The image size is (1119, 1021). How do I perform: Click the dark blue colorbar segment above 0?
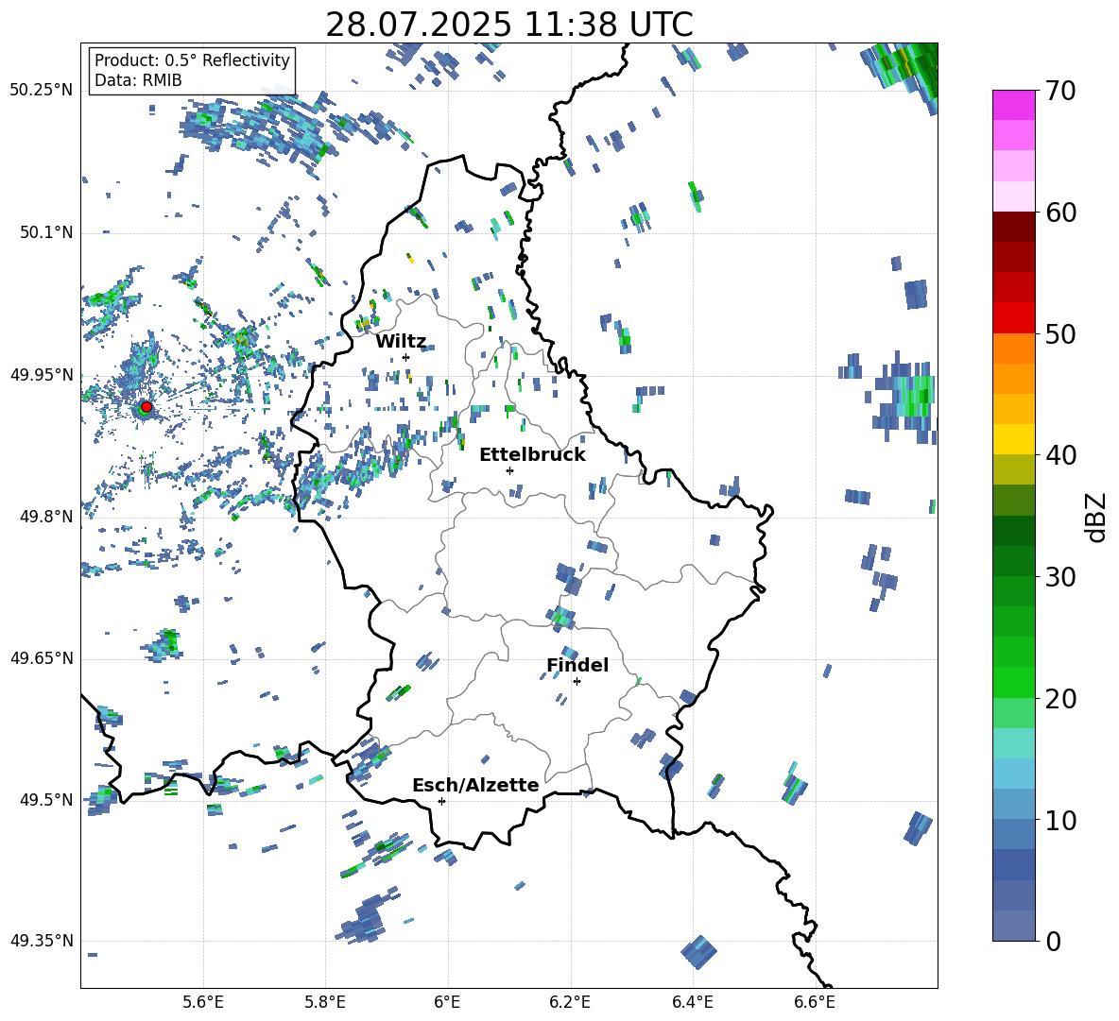coord(1014,926)
